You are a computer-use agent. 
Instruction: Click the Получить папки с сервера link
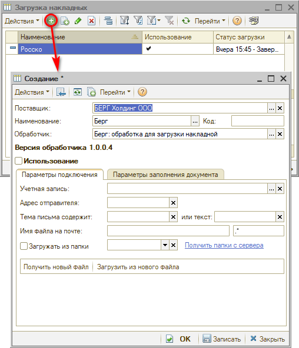pyautogui.click(x=224, y=245)
